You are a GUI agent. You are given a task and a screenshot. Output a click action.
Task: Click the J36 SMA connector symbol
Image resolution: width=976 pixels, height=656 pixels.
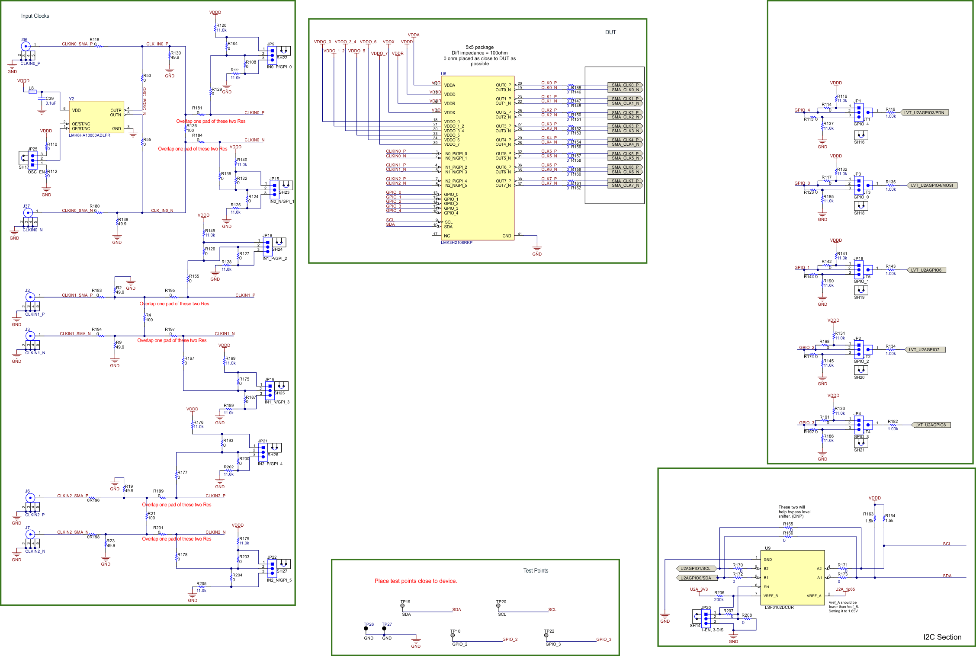pos(27,45)
